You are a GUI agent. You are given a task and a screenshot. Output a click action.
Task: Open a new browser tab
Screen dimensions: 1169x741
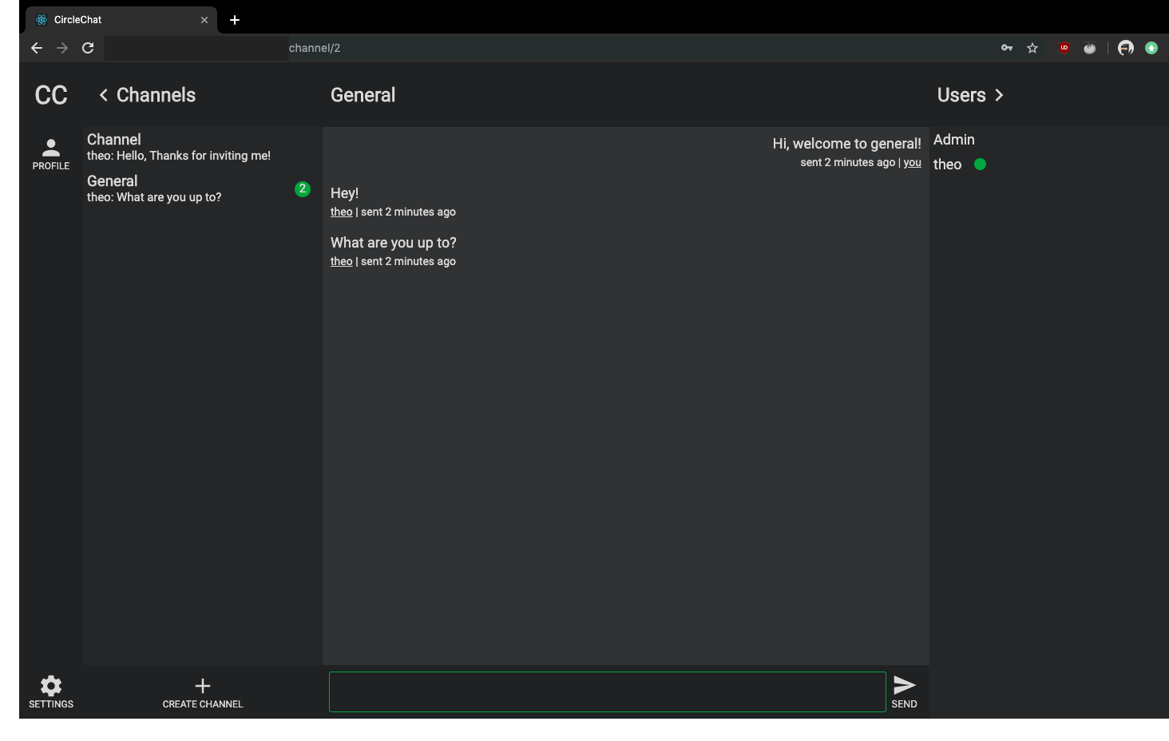point(235,20)
